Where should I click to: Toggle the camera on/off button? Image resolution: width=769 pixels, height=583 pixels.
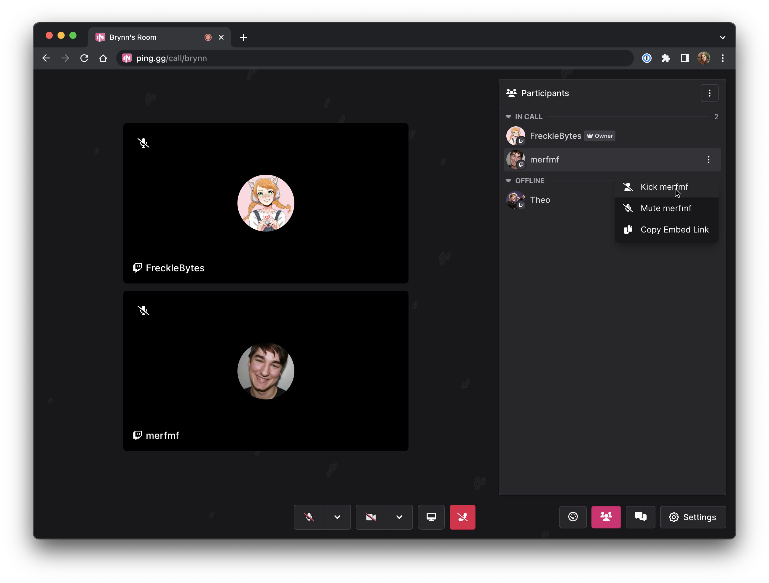coord(371,517)
